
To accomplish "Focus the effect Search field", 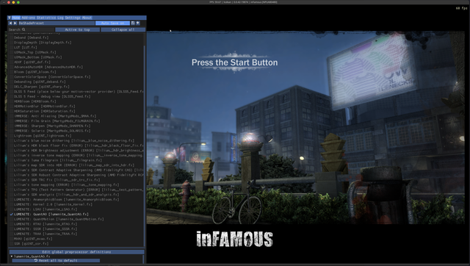I will click(31, 29).
